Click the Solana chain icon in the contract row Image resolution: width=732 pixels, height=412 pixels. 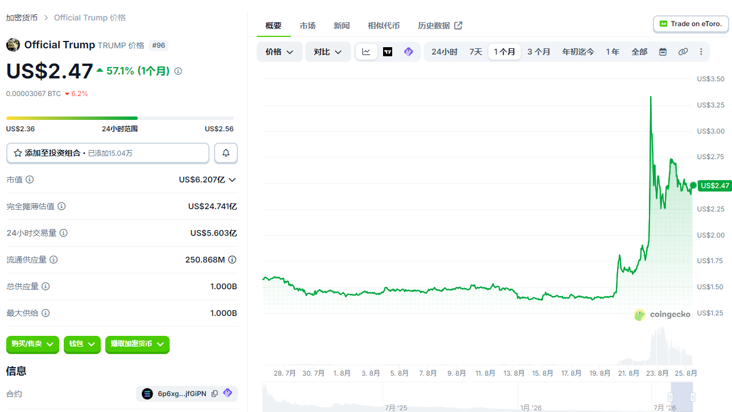[147, 393]
